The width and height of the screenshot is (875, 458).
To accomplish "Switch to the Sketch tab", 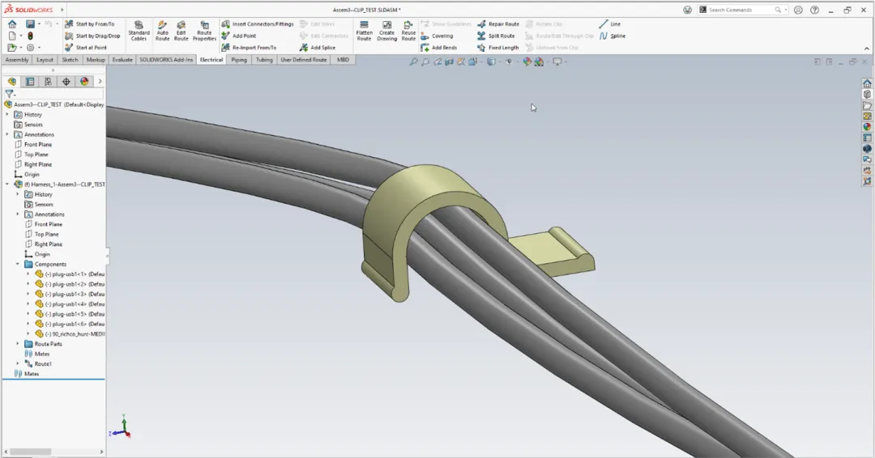I will [x=70, y=60].
